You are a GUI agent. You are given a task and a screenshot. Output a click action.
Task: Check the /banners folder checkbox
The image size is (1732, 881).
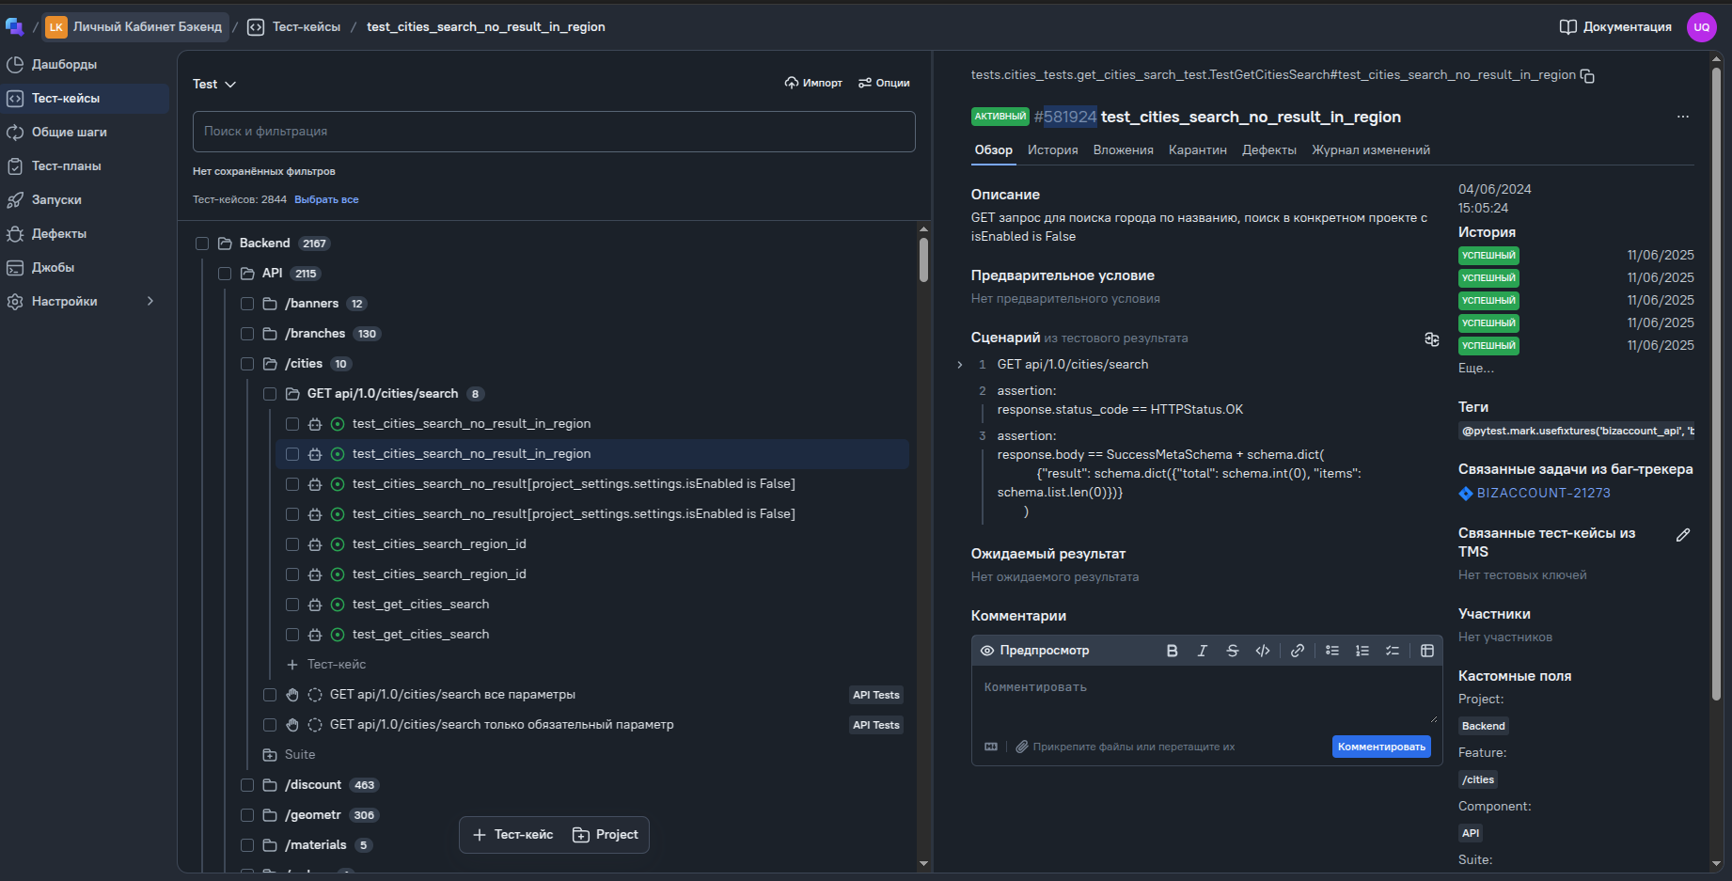pyautogui.click(x=247, y=304)
